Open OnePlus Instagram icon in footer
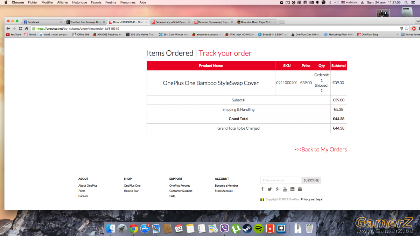The height and width of the screenshot is (236, 420). [x=300, y=189]
